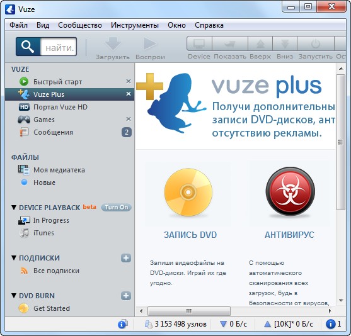Click the nodes count status bar icon
This screenshot has height=336, width=351.
(149, 324)
